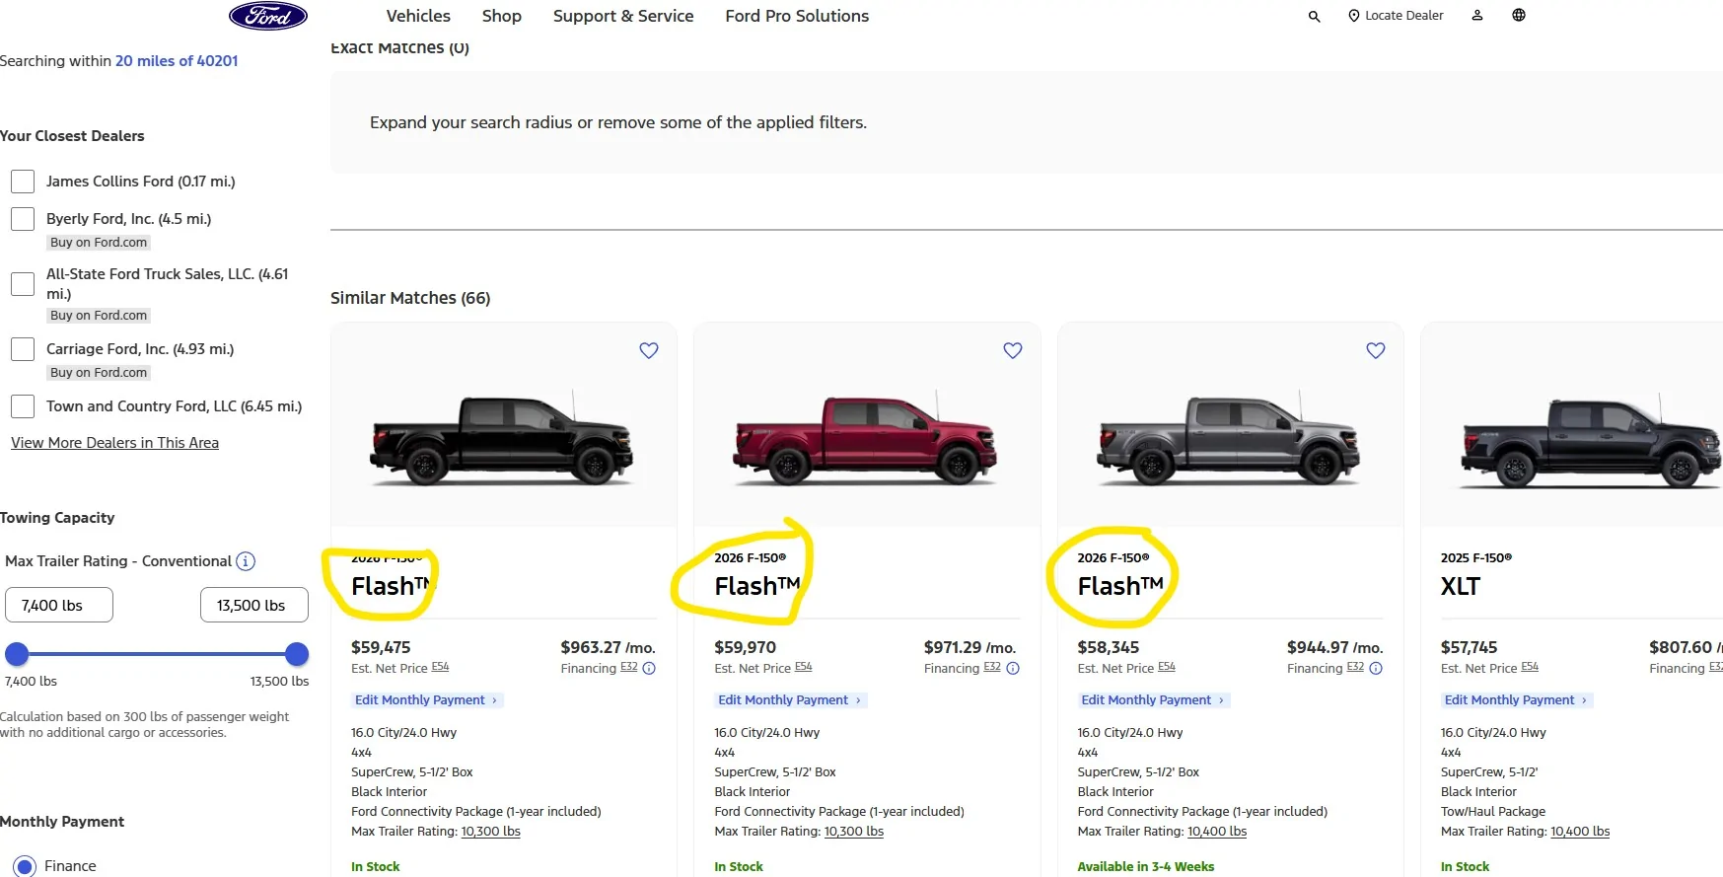Check All-State Ford Truck Sales checkbox
This screenshot has width=1723, height=877.
pos(23,284)
